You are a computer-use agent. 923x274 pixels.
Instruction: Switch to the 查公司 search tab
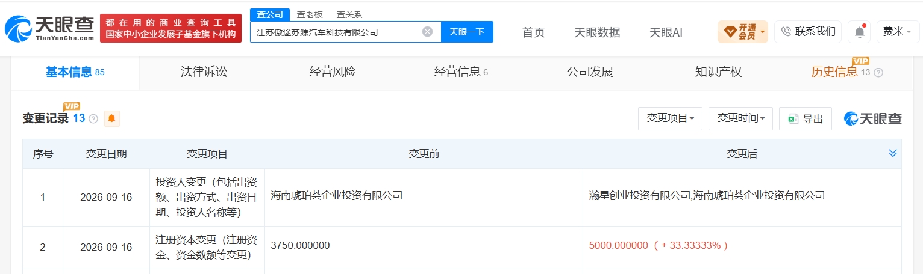pos(270,15)
